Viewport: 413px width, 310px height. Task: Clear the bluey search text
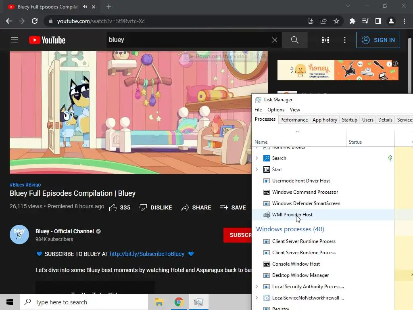tap(274, 40)
